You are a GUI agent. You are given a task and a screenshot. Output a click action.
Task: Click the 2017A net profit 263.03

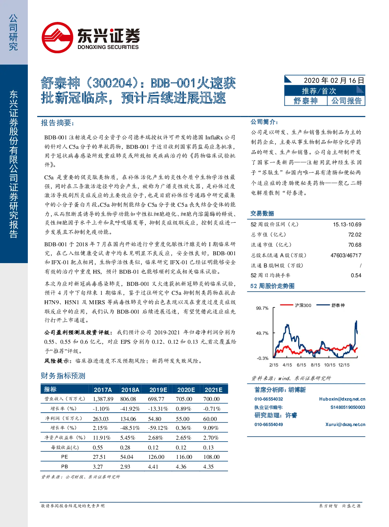[x=101, y=419]
